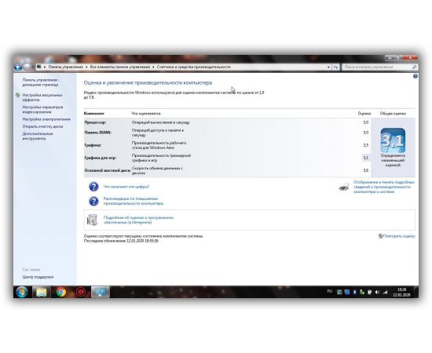Screen dimensions: 432x353
Task: Expand arrow after Все элементы панели управления
Action: tap(153, 67)
